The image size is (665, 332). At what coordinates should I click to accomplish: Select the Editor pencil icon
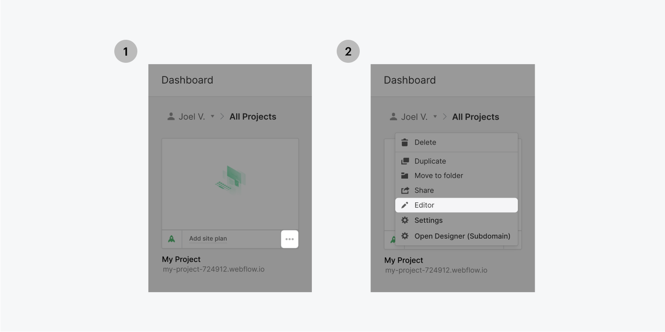(x=404, y=205)
